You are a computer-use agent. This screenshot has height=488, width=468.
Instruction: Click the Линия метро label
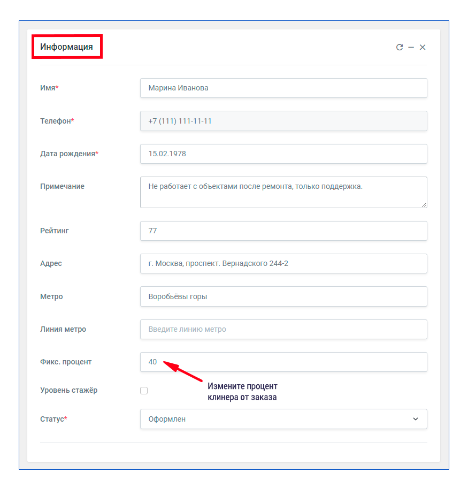[63, 329]
